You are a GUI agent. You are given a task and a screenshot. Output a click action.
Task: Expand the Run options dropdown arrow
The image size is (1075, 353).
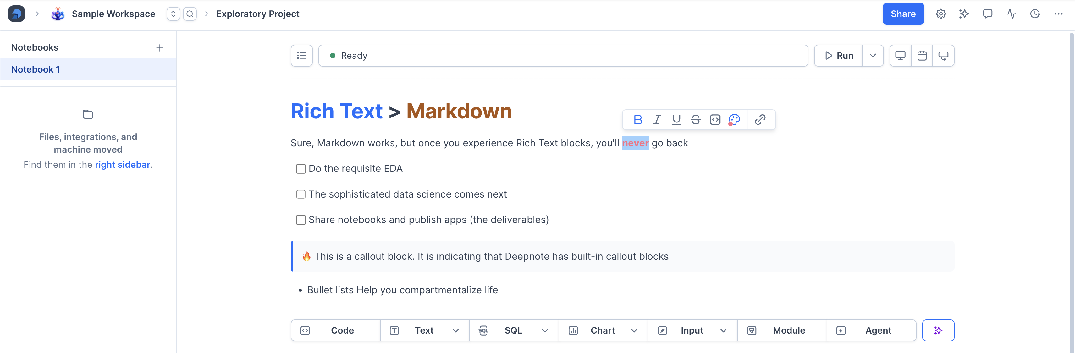pos(873,55)
